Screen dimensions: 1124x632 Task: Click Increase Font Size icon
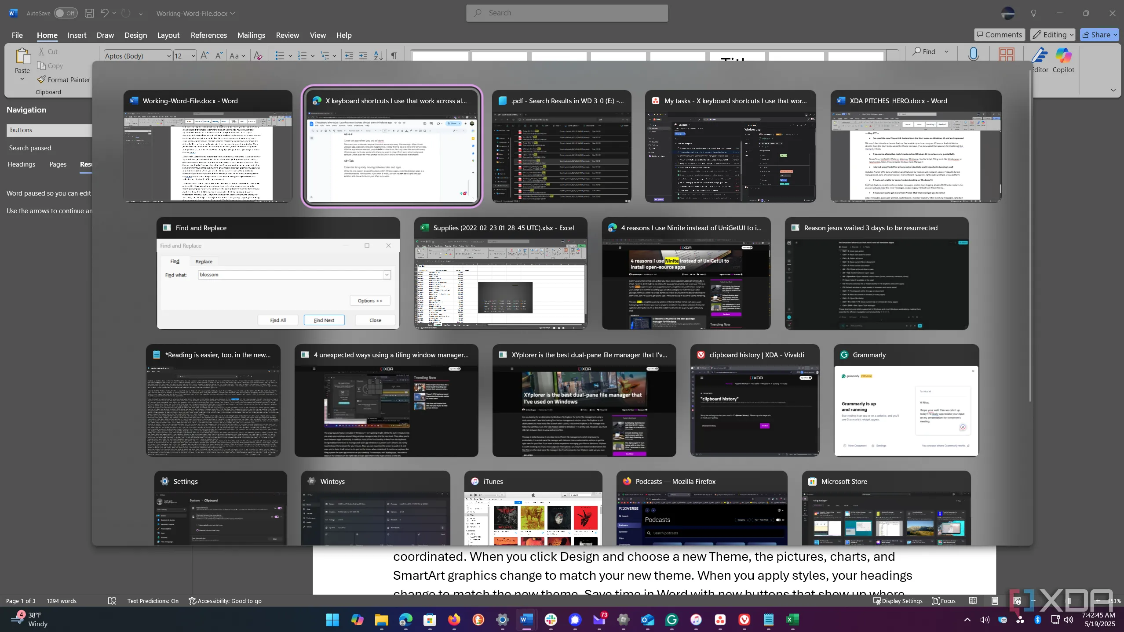tap(204, 55)
